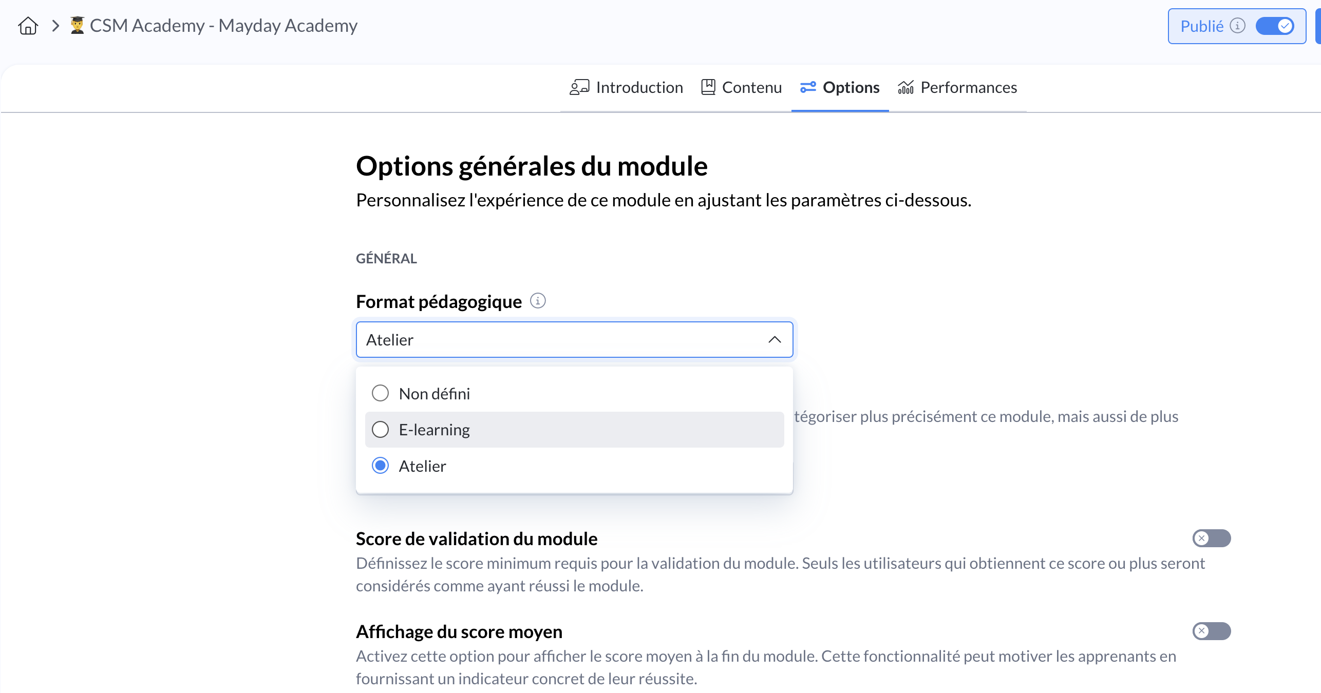Screen dimensions: 1321x693
Task: Collapse the Format pédagogique dropdown chevron
Action: pyautogui.click(x=775, y=340)
